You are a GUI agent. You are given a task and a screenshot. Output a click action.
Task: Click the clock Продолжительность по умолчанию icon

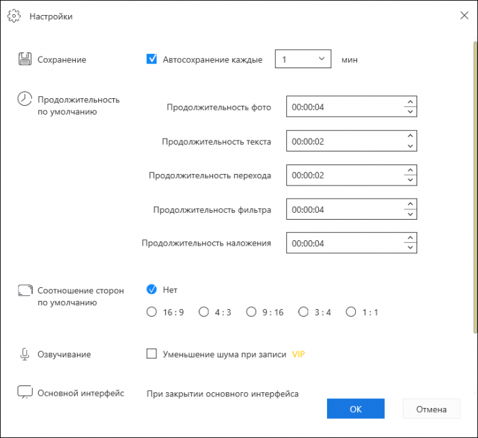pos(25,99)
